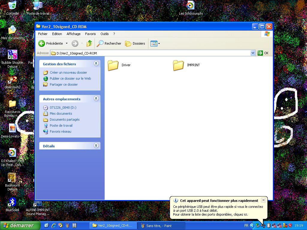
Task: Click Partager ce dossier link
Action: (64, 84)
